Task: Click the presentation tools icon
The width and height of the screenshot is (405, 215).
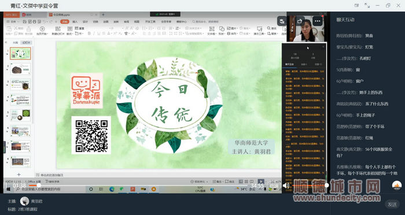Action: click(259, 29)
